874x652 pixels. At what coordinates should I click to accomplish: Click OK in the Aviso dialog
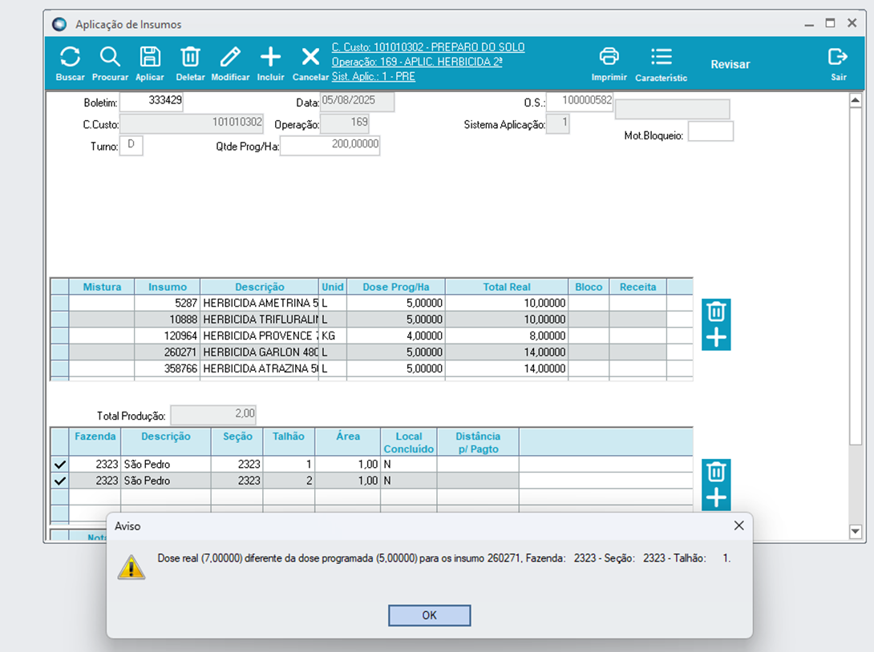429,615
